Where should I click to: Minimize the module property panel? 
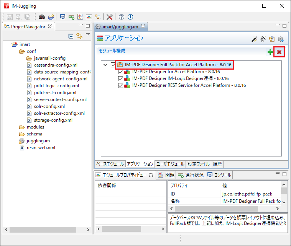pos(278,173)
